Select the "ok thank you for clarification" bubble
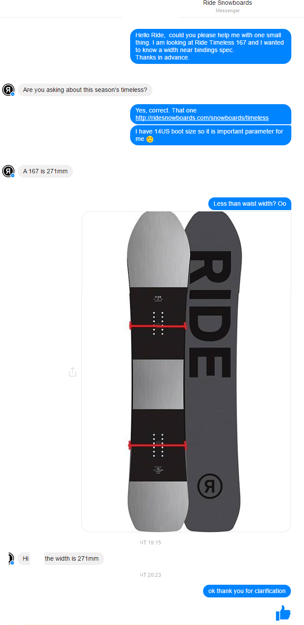Screen dimensions: 304x625 tap(247, 591)
